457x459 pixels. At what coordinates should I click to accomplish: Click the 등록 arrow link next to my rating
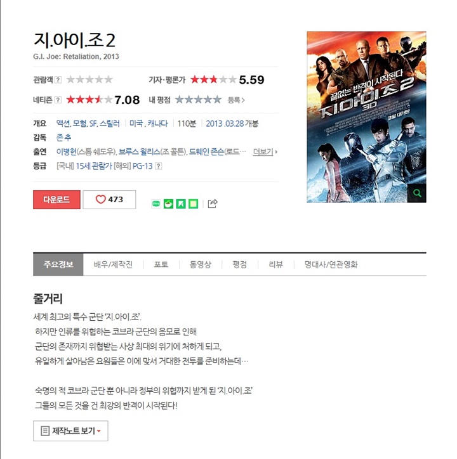(236, 100)
